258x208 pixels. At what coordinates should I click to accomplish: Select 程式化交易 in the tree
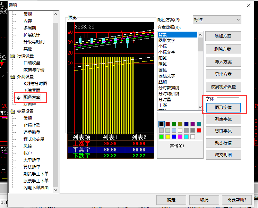pos(34,139)
